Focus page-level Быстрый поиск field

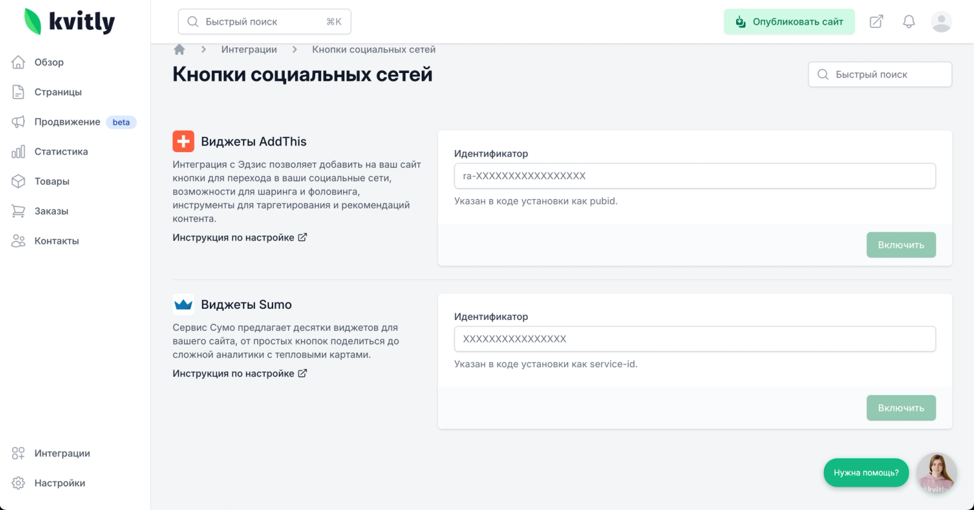click(880, 74)
